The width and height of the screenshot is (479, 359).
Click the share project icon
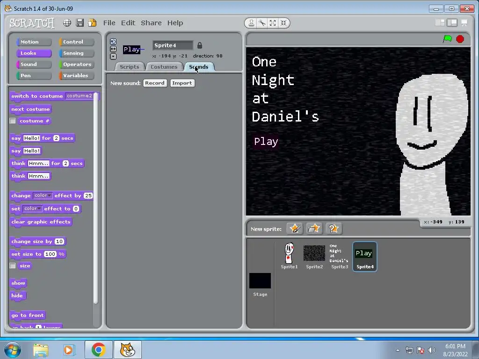[x=92, y=23]
